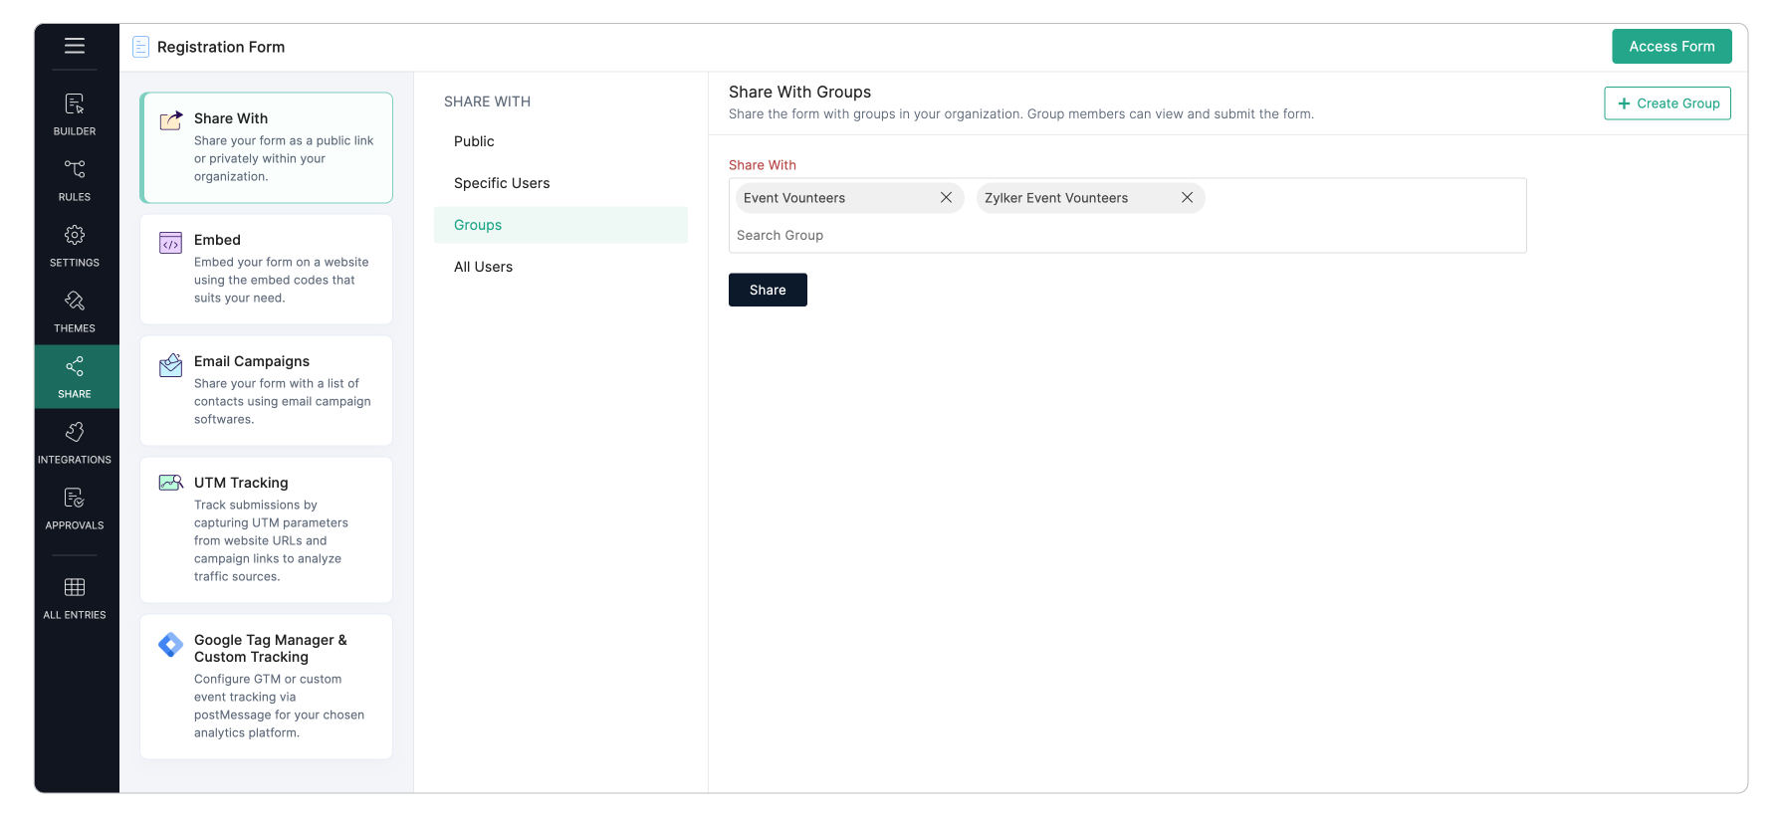
Task: Click the group sharing description text
Action: tap(1021, 114)
